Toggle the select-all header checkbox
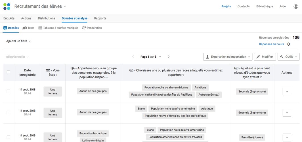This screenshot has height=142, width=302. coord(9,72)
